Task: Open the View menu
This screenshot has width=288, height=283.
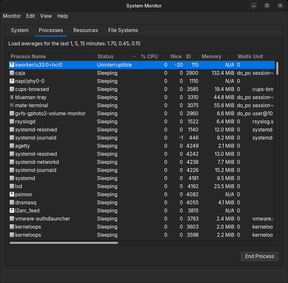Action: tap(46, 16)
